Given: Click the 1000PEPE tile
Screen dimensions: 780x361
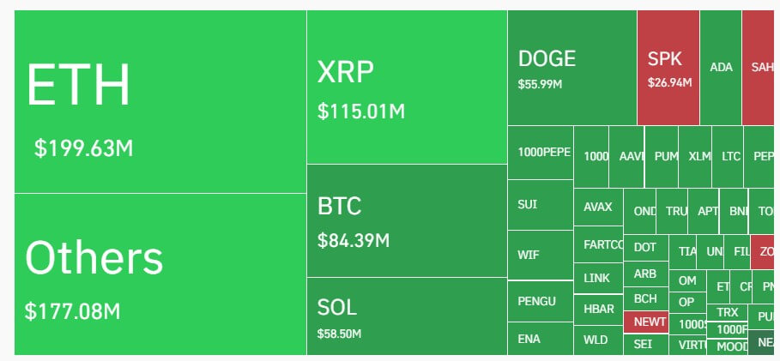Looking at the screenshot, I should pos(541,153).
